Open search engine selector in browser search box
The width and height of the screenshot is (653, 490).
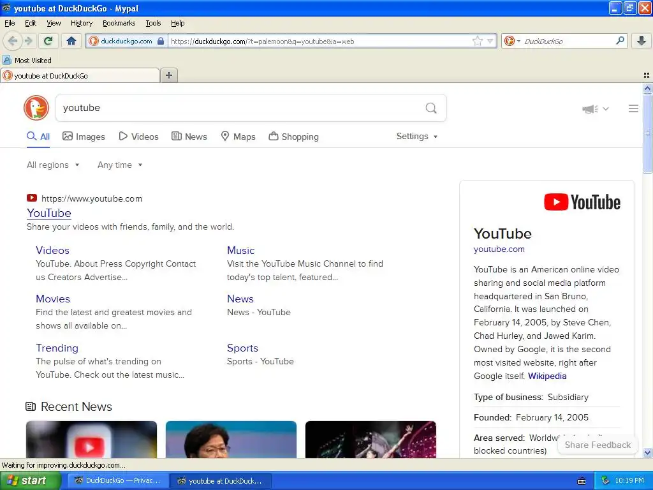[512, 41]
